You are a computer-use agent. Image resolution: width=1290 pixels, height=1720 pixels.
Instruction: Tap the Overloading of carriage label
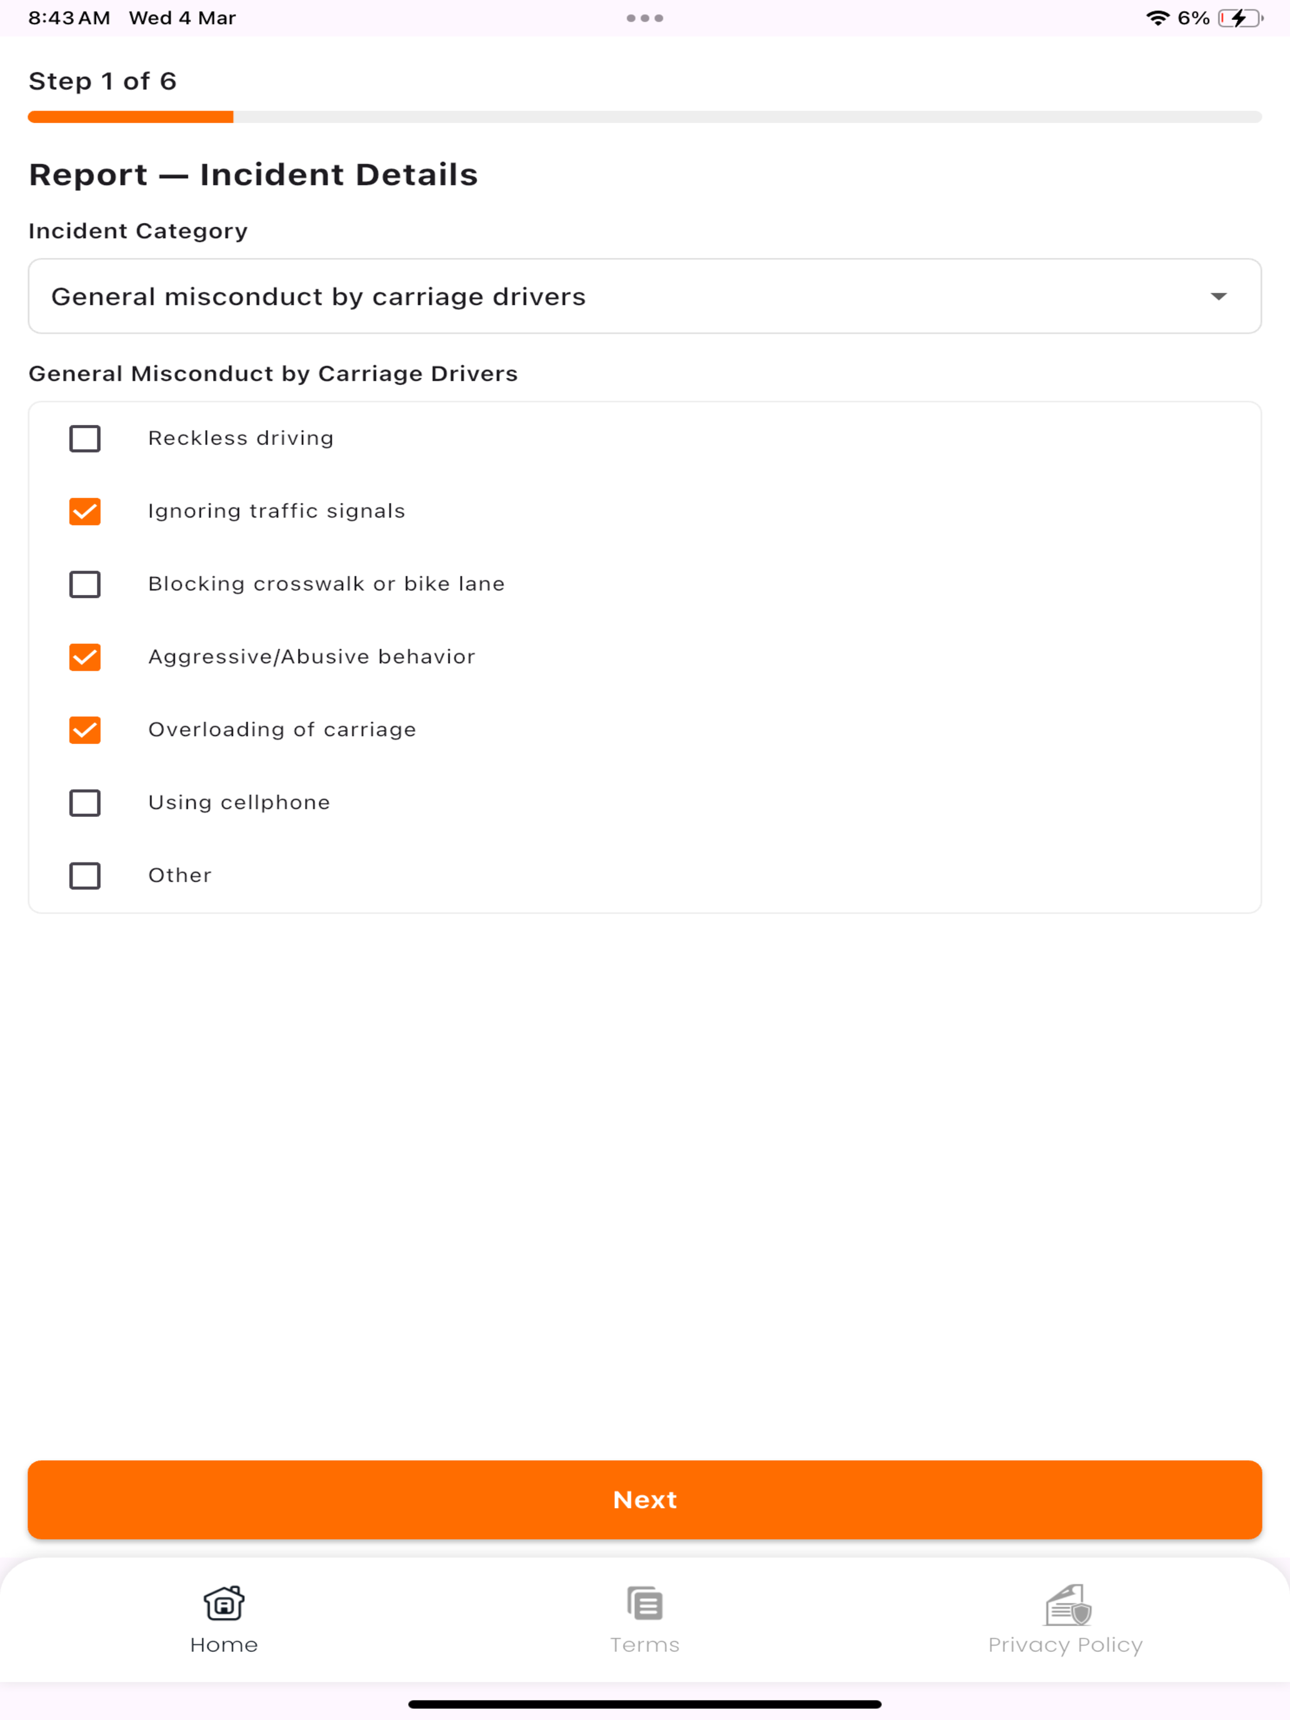coord(282,730)
